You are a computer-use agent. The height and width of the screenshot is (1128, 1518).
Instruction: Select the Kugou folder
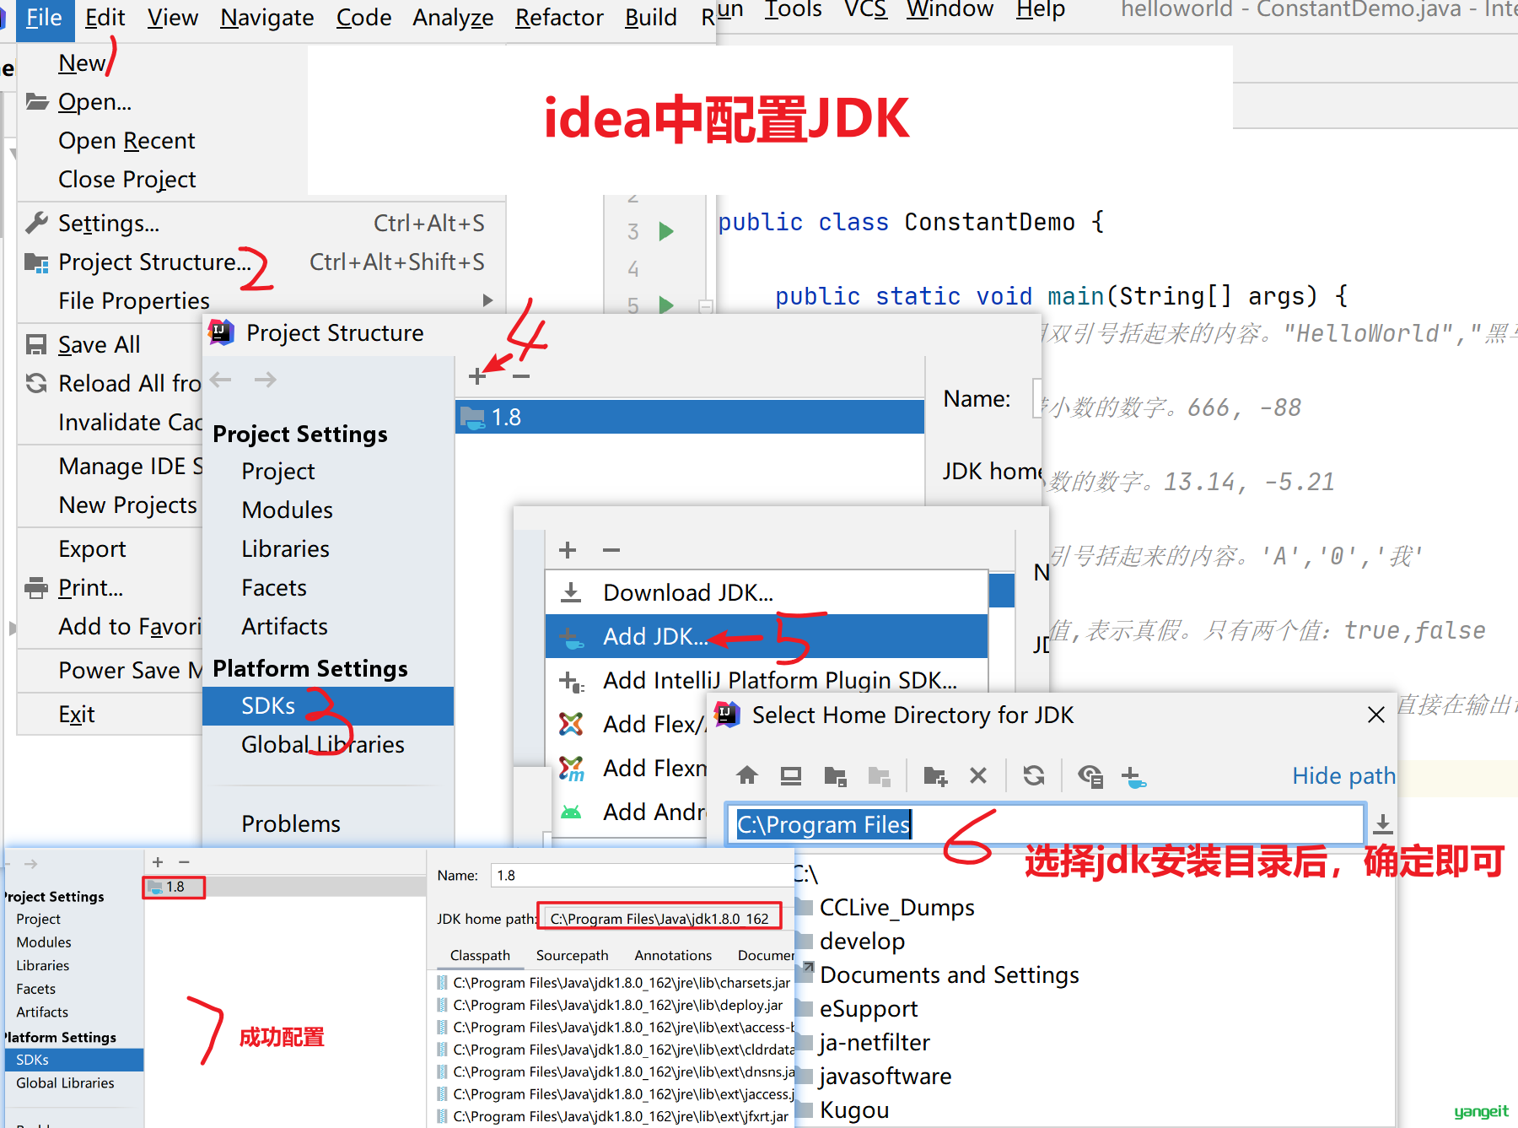pyautogui.click(x=854, y=1109)
